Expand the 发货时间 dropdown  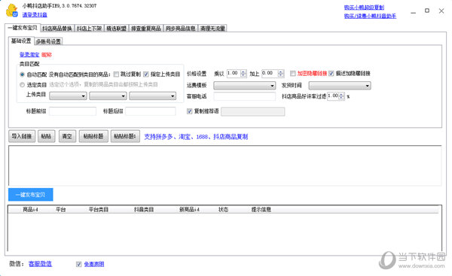pos(340,86)
